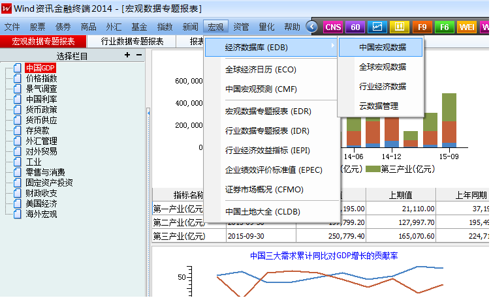This screenshot has height=298, width=491.
Task: Select 固定资产投资 tree item
Action: (x=49, y=183)
